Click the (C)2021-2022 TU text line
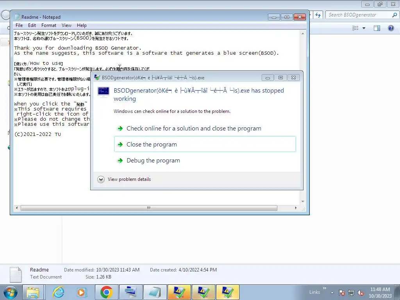Viewport: 400px width, 300px height. 37,134
